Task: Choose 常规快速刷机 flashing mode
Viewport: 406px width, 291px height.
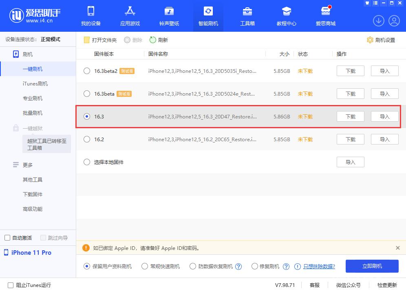Action: pyautogui.click(x=145, y=266)
